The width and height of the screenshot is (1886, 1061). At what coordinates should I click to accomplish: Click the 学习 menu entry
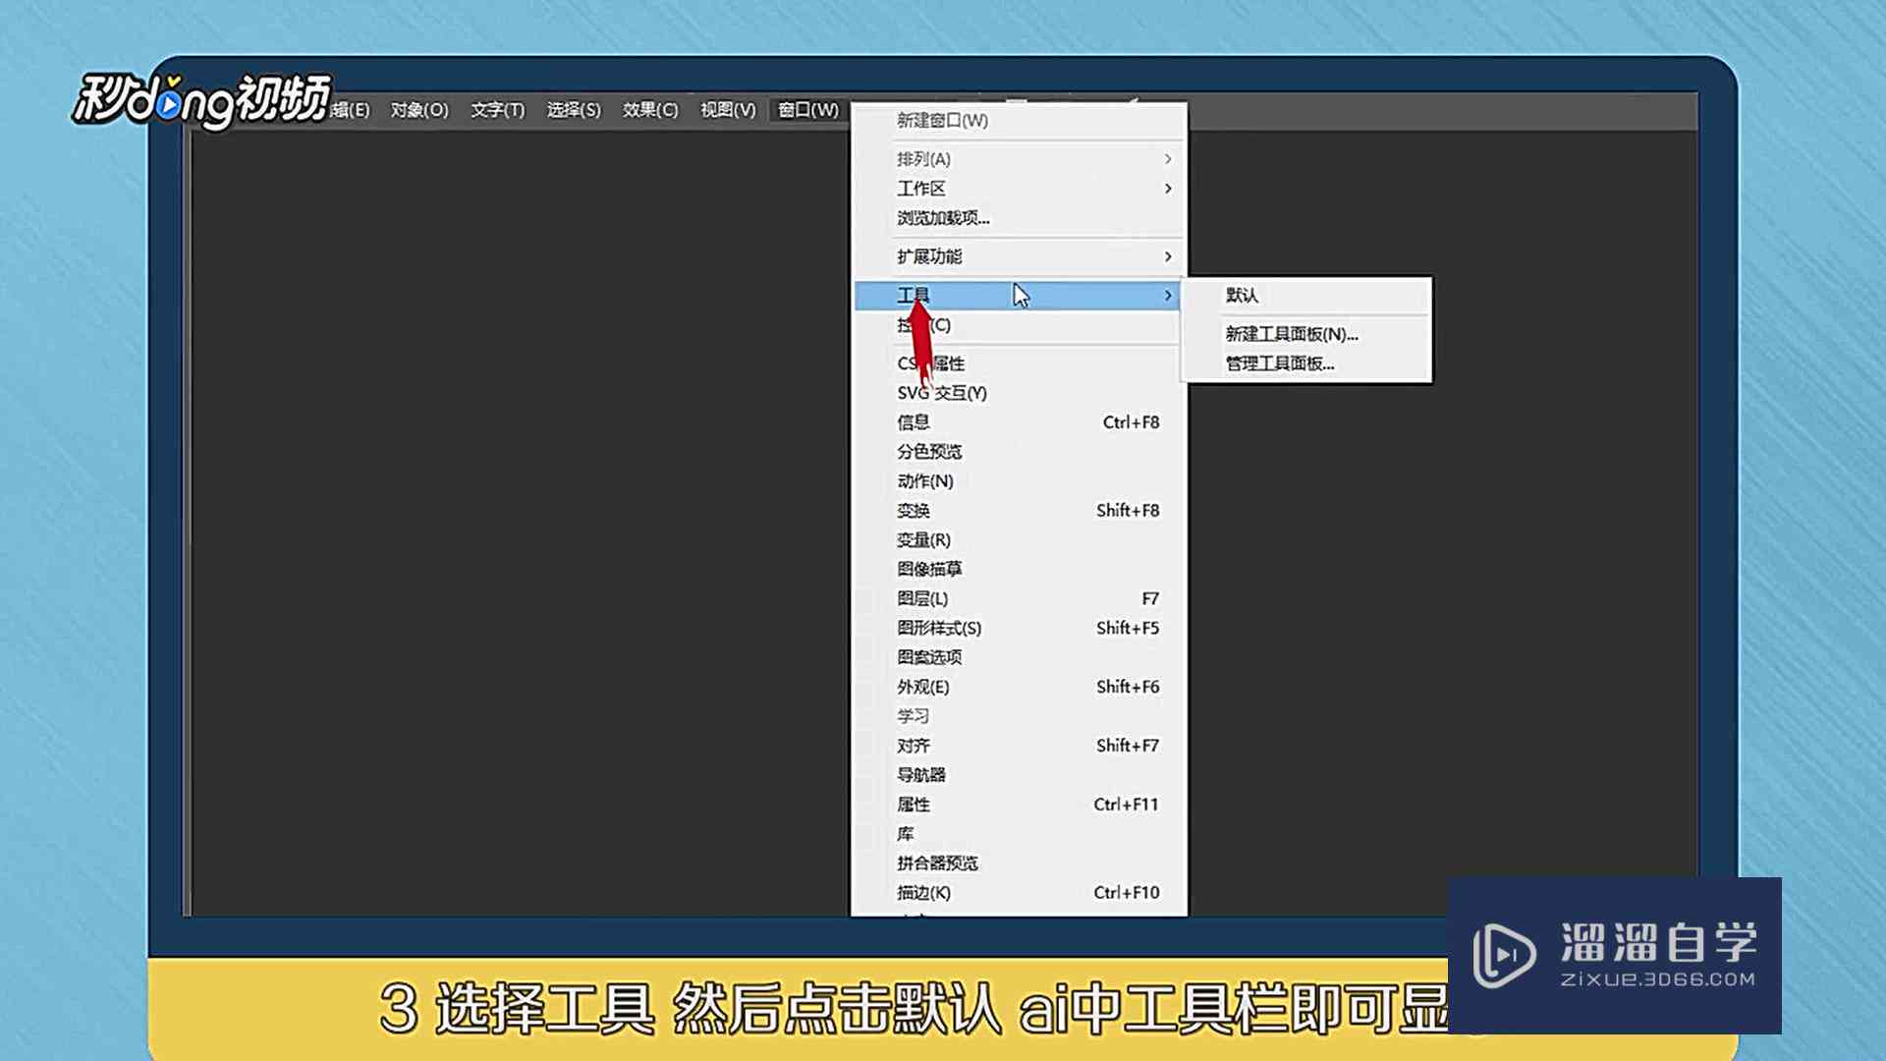1020,716
